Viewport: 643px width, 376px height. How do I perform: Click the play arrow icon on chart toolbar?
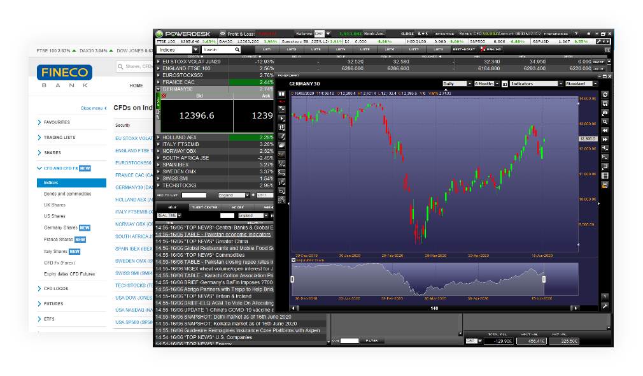pos(282,119)
